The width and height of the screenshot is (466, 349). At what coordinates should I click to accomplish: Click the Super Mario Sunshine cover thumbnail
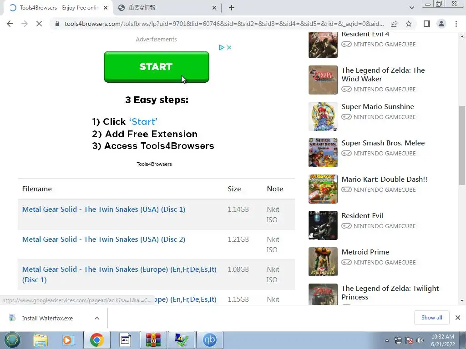click(x=323, y=116)
